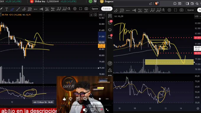Take a snapshot with left chart camera icon

86,9
